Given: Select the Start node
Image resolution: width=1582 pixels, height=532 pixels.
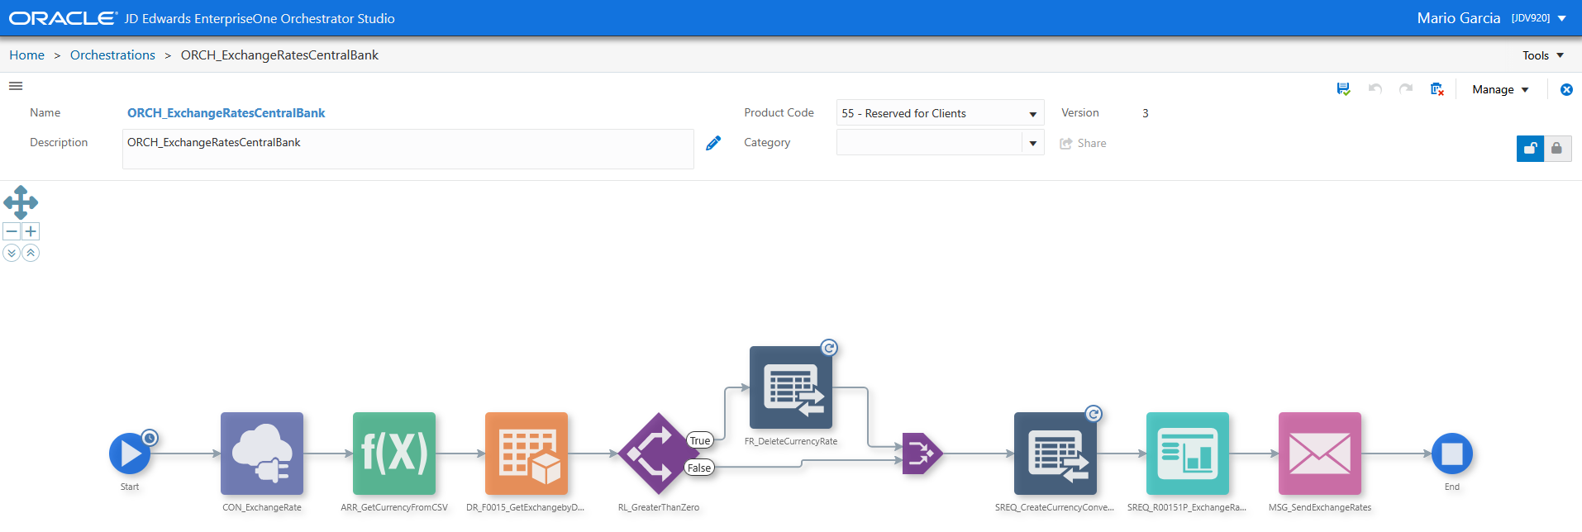Looking at the screenshot, I should point(130,454).
